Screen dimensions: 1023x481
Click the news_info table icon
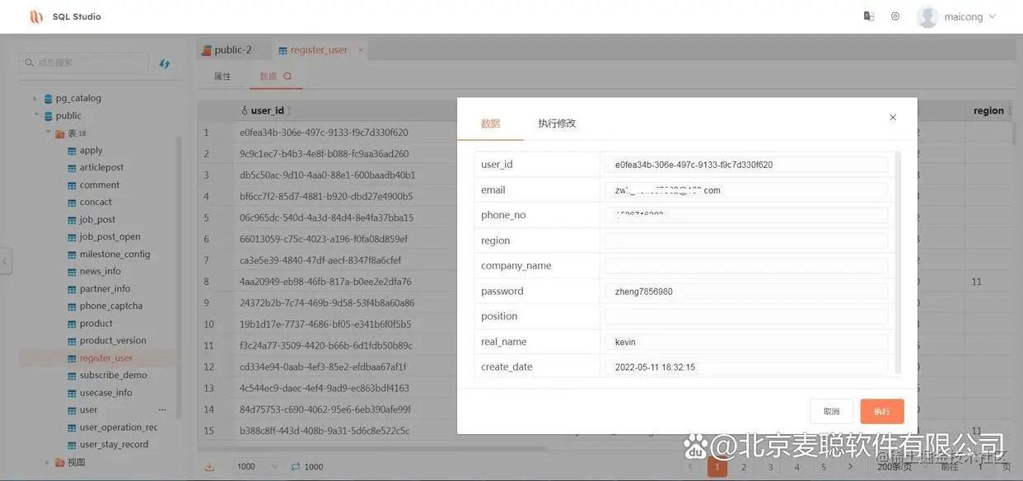coord(72,272)
